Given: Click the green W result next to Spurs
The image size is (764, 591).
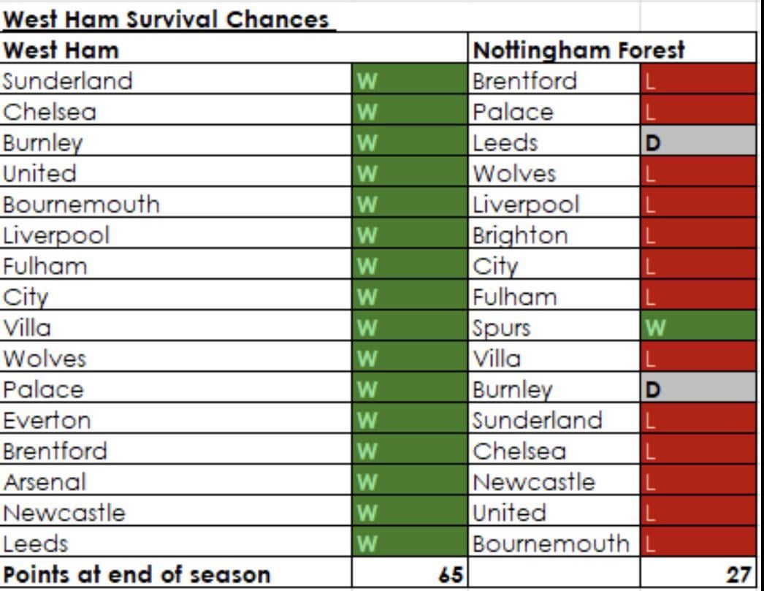Looking at the screenshot, I should pyautogui.click(x=698, y=328).
